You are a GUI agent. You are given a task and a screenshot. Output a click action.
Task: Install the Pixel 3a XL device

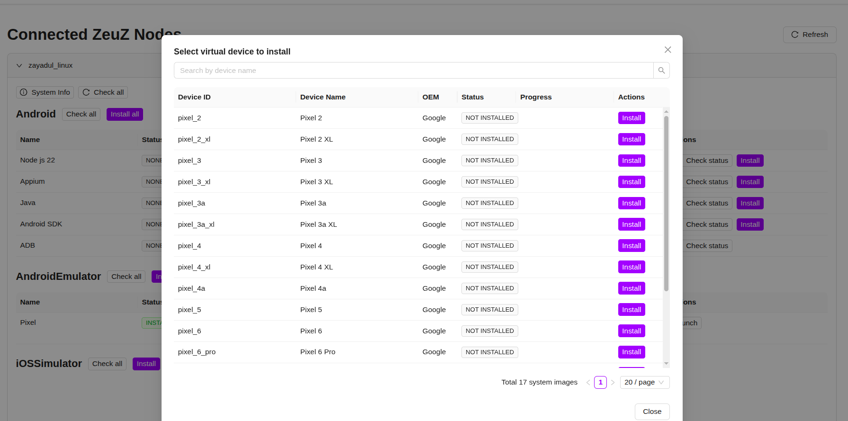coord(631,224)
